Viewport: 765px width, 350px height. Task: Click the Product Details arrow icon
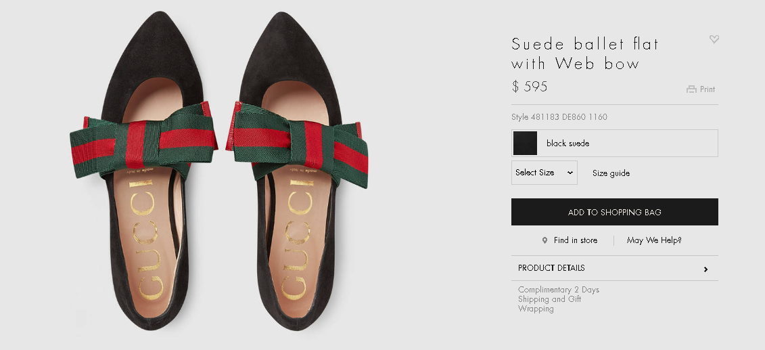click(705, 269)
